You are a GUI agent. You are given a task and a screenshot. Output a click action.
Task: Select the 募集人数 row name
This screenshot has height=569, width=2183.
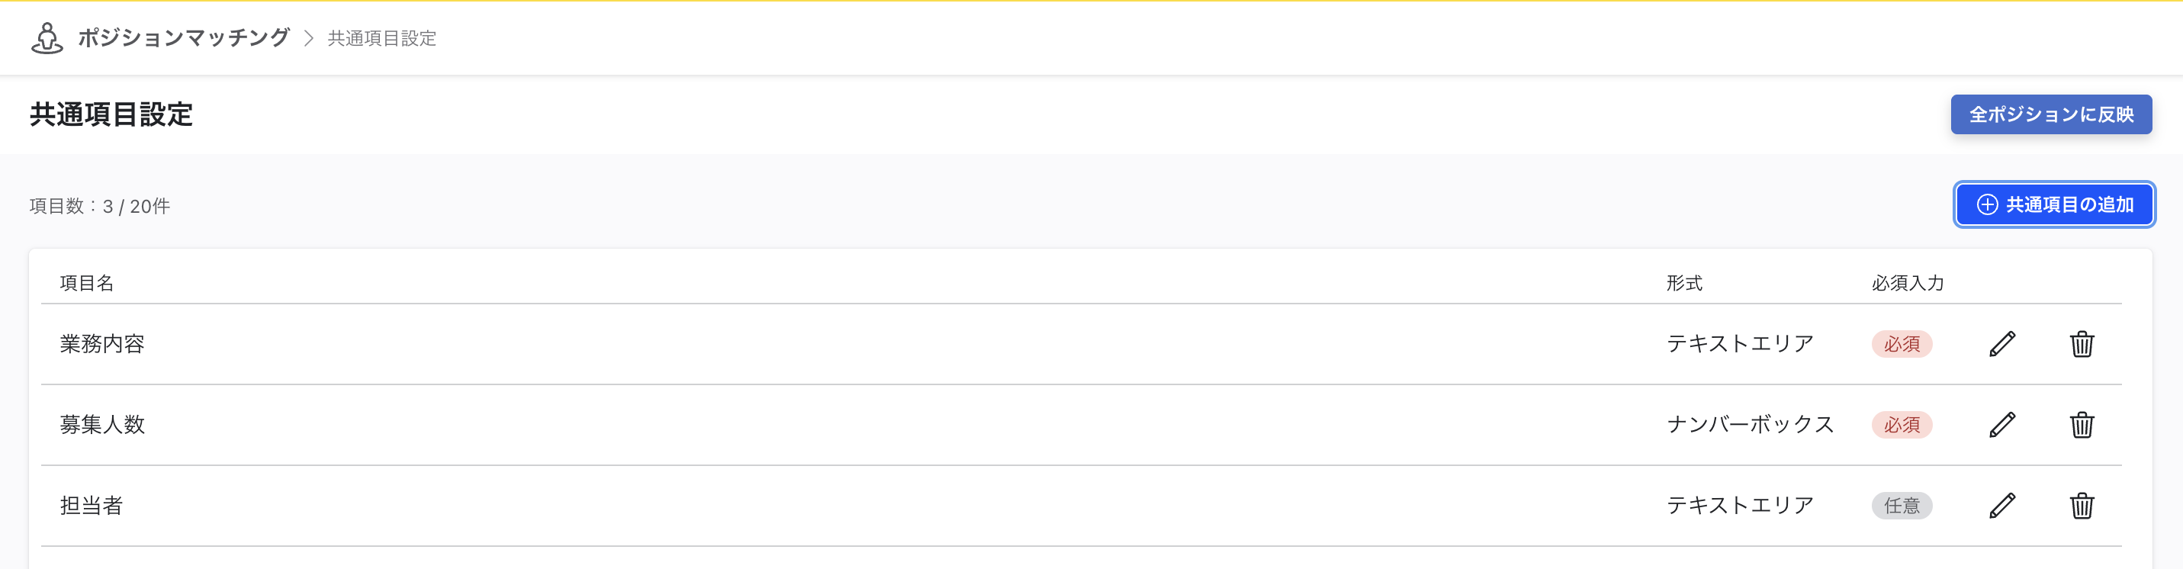(102, 425)
